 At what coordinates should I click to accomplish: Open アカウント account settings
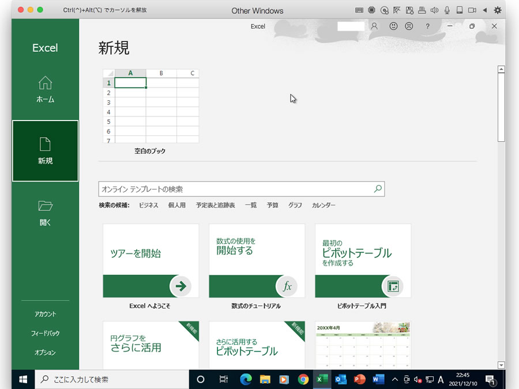(46, 314)
